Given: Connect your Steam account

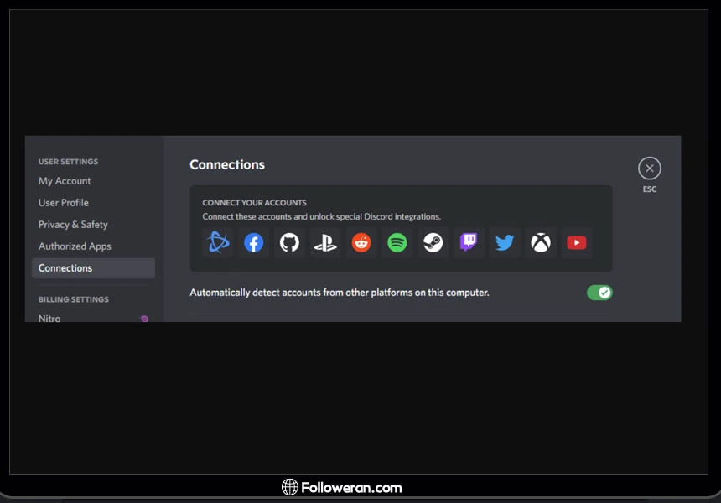Looking at the screenshot, I should click(433, 243).
